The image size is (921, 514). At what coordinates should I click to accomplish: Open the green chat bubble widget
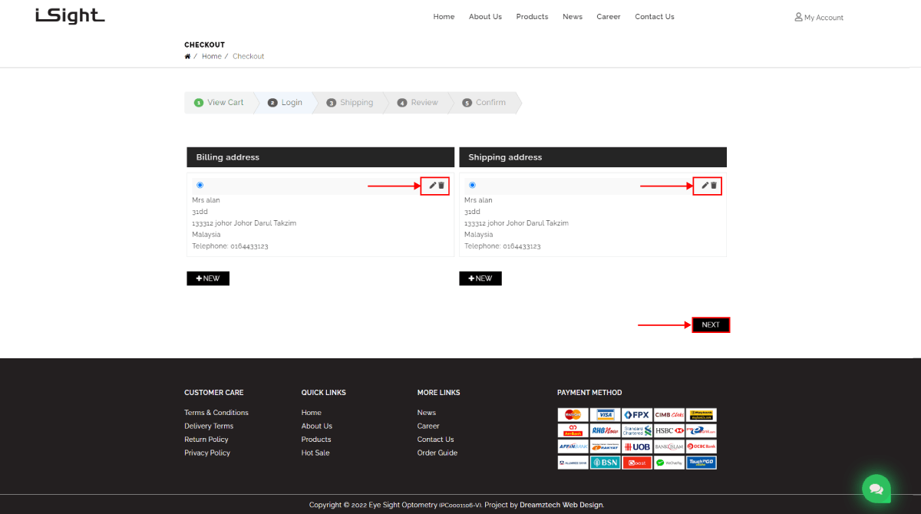(x=876, y=488)
